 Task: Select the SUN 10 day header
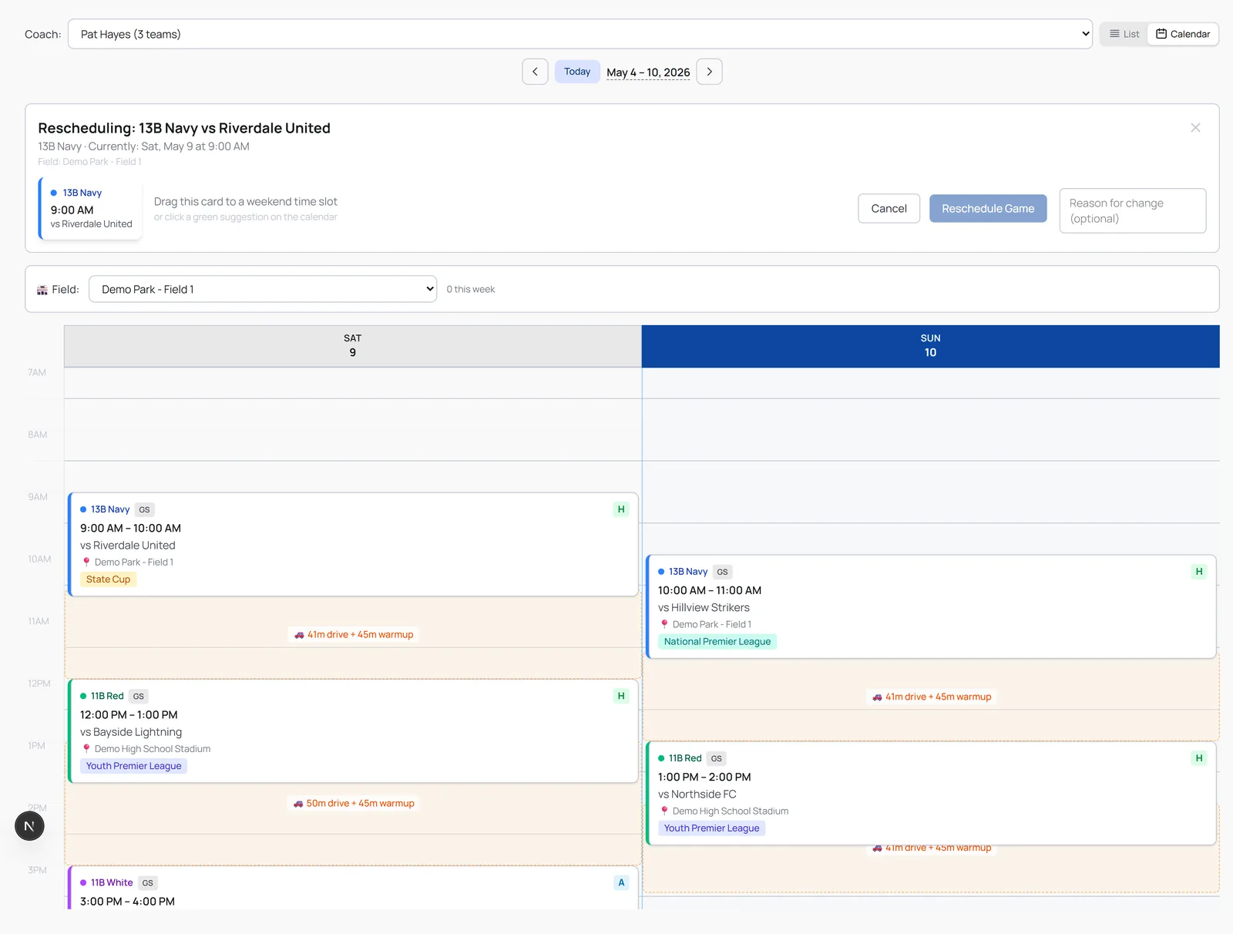click(930, 346)
